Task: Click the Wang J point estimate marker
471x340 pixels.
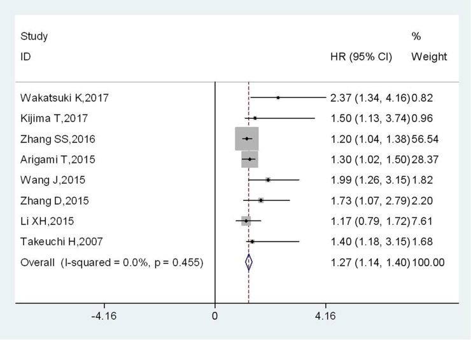Action: click(x=268, y=180)
